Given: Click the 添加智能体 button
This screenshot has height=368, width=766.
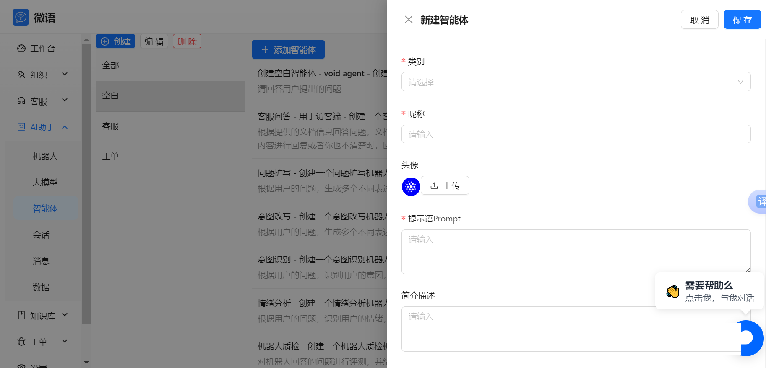Looking at the screenshot, I should [288, 49].
